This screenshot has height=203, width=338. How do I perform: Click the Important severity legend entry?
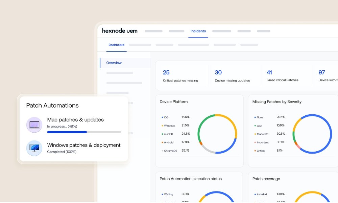262,142
